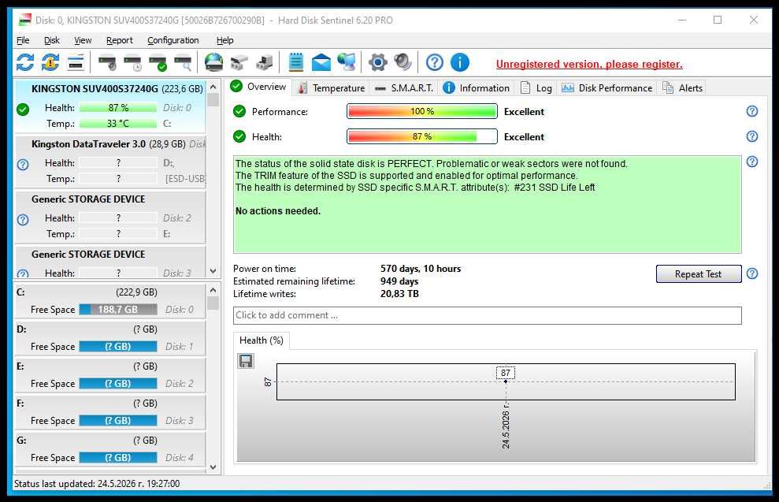Select the Overview tab
779x502 pixels.
259,87
